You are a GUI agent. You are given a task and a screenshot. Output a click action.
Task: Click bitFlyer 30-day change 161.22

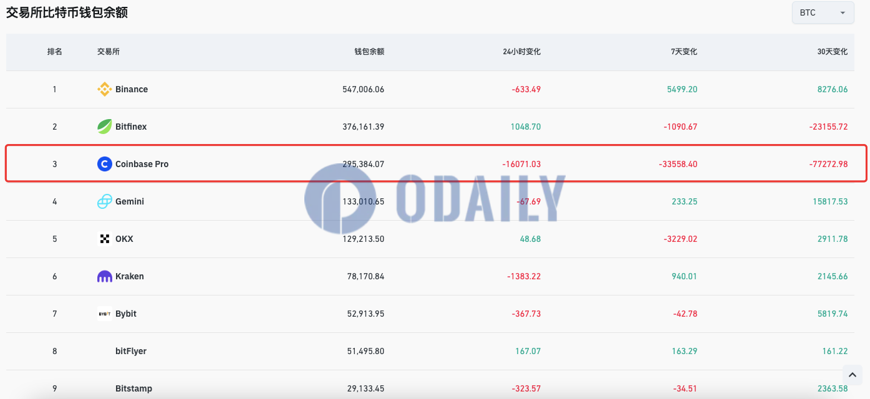tap(835, 351)
